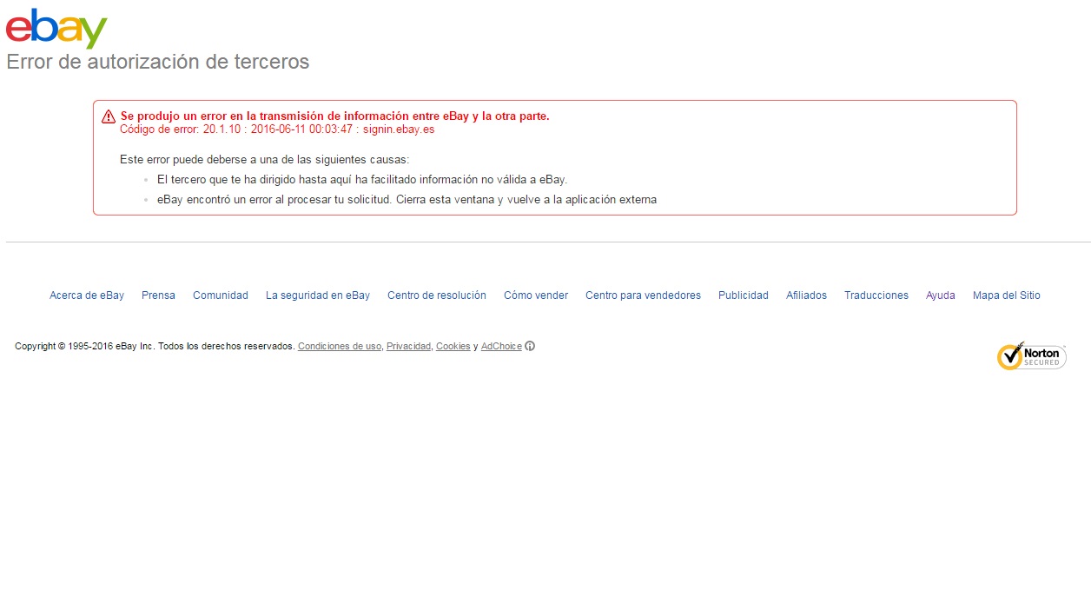Select 'Este error puede deberse' sentence

click(x=264, y=160)
